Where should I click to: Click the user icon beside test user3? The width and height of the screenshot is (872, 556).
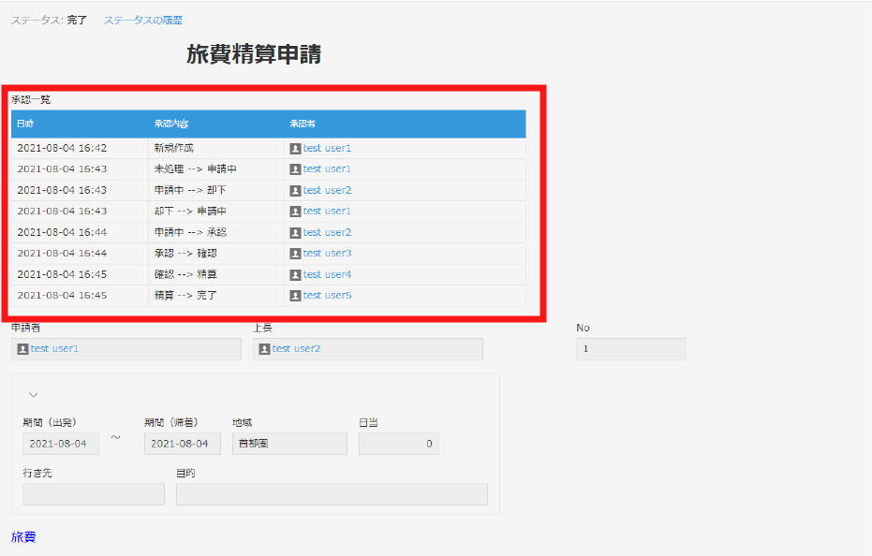(295, 254)
